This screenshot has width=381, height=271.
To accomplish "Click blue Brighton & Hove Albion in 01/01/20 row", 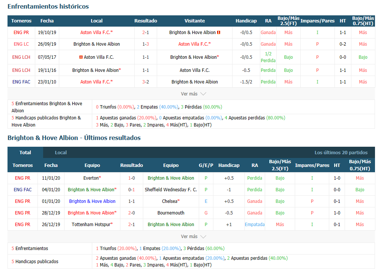I will tap(92, 201).
